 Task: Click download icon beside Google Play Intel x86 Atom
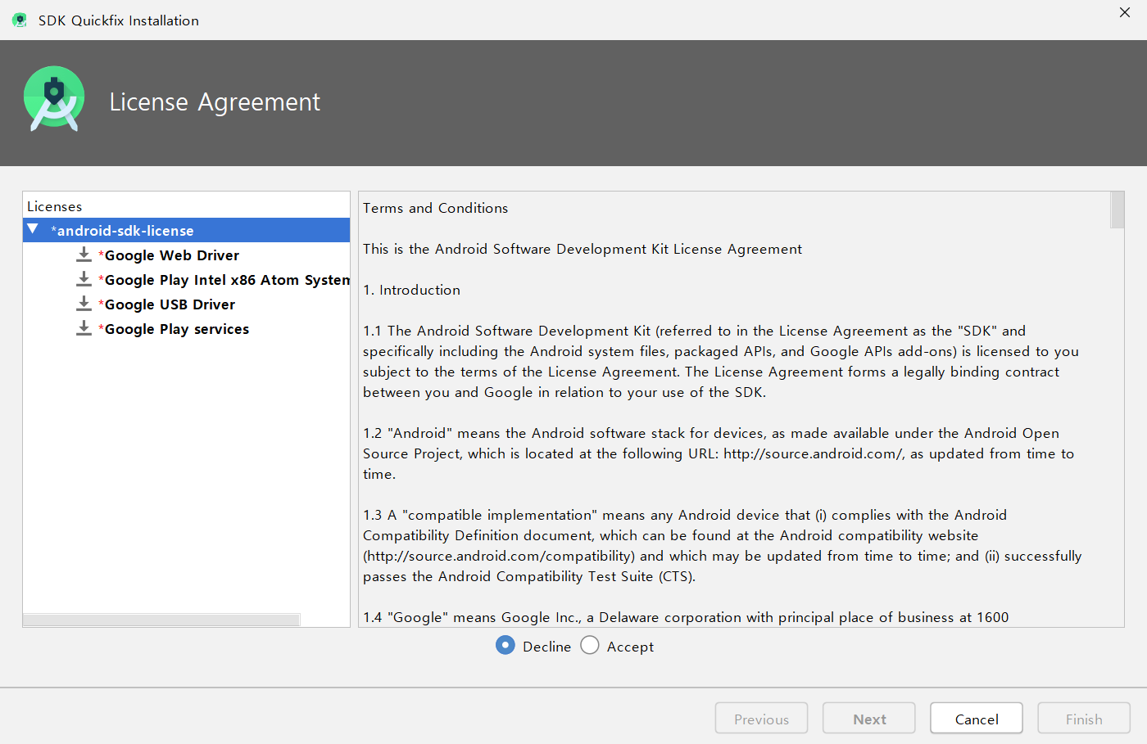pyautogui.click(x=84, y=279)
